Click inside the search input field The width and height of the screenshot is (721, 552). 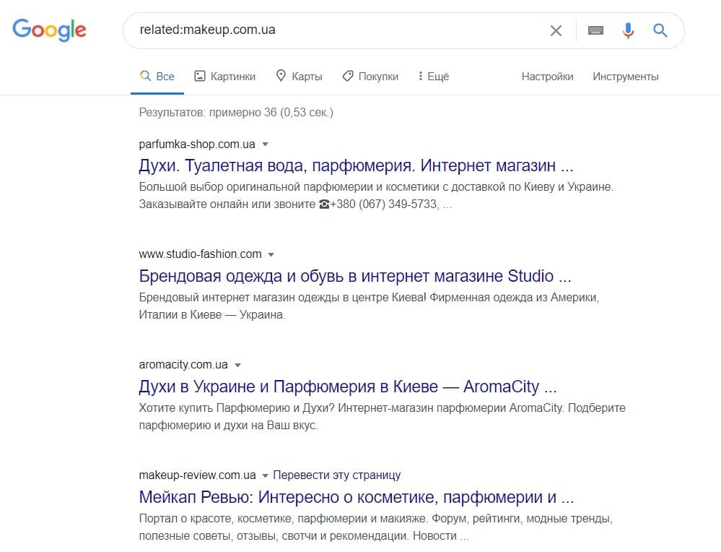325,30
